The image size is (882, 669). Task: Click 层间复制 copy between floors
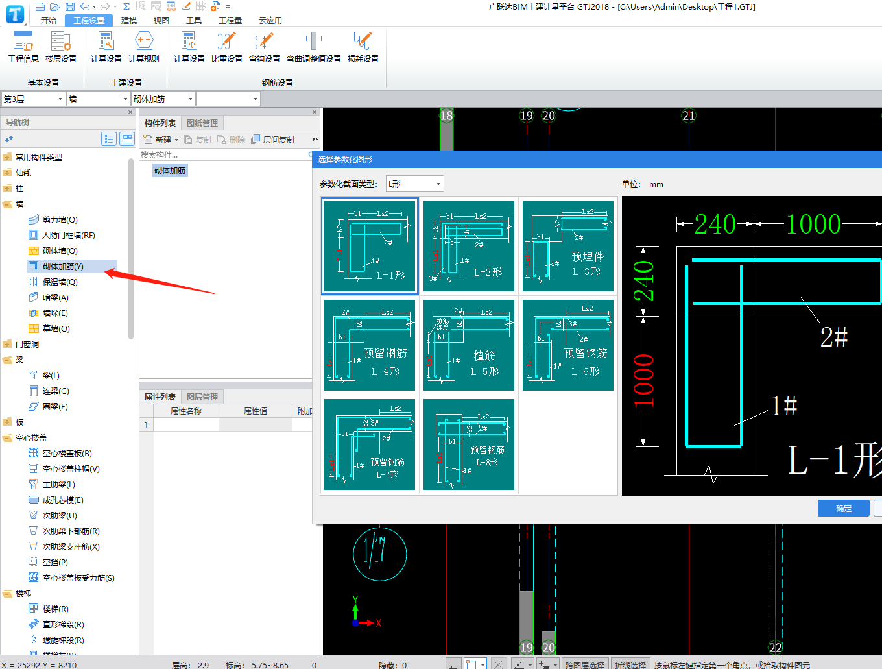click(x=272, y=140)
